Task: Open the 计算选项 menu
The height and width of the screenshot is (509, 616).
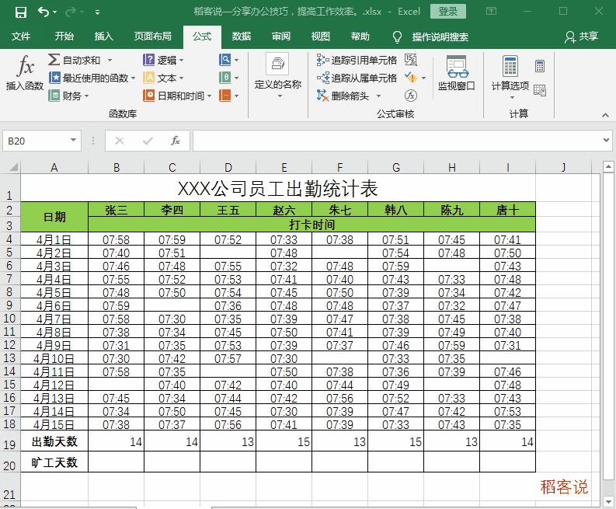Action: (x=510, y=77)
